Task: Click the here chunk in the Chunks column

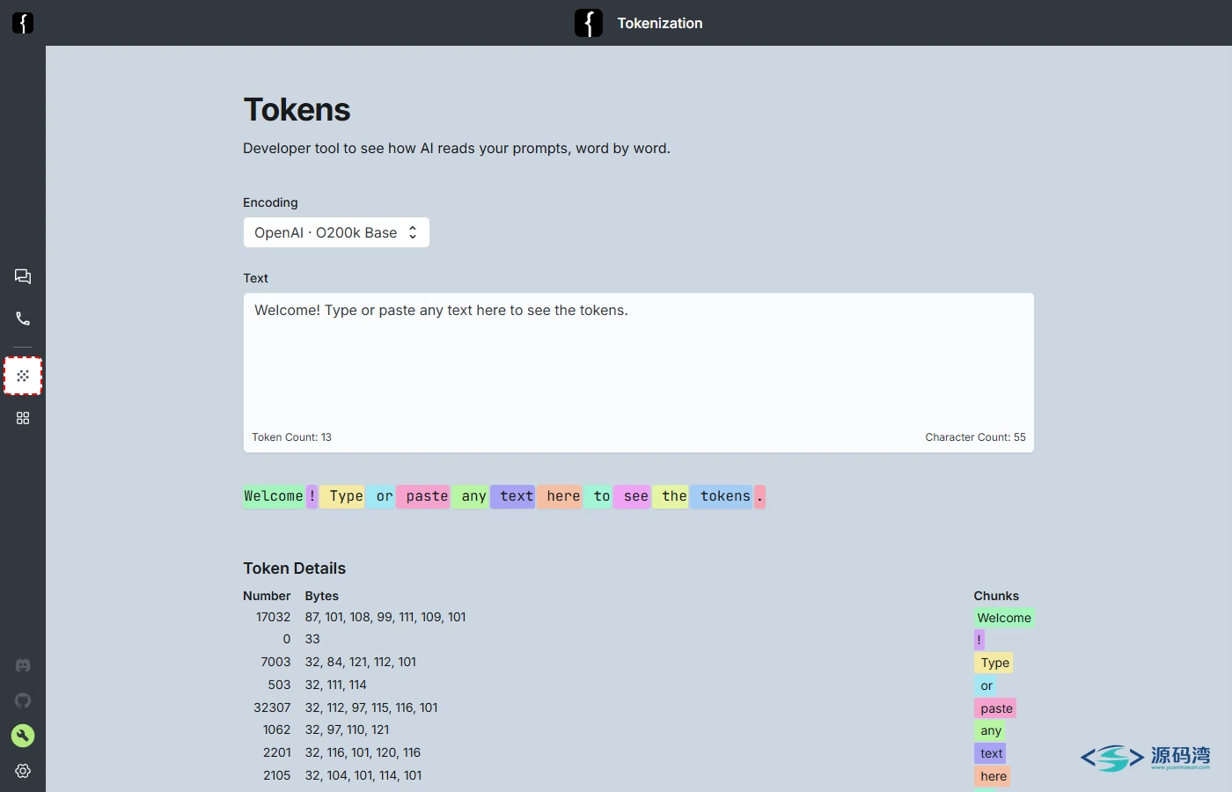Action: click(992, 776)
